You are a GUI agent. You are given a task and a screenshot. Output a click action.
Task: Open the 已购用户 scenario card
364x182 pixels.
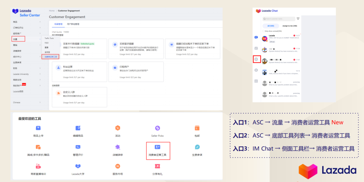pyautogui.click(x=136, y=72)
